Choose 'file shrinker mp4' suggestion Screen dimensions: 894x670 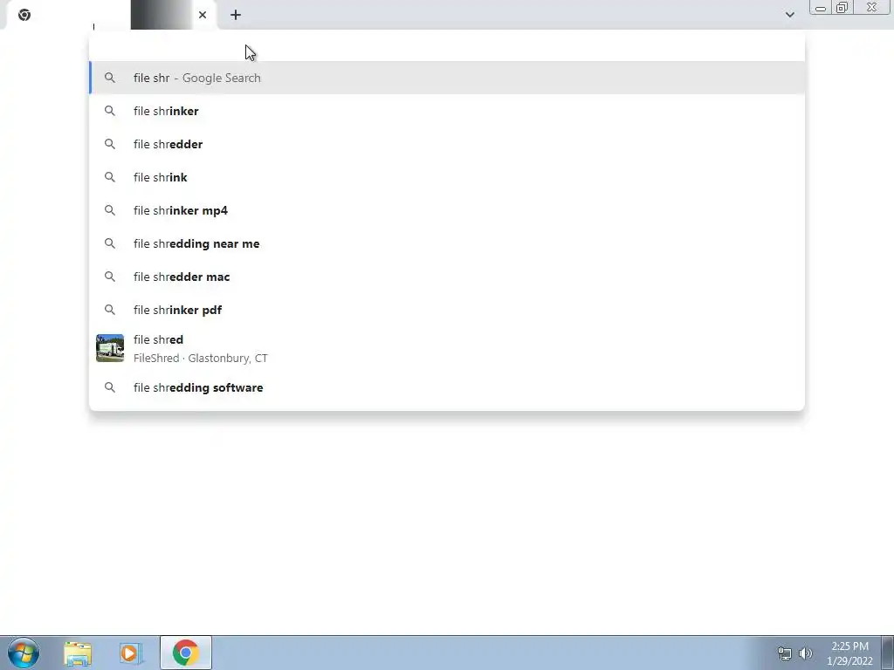(447, 210)
